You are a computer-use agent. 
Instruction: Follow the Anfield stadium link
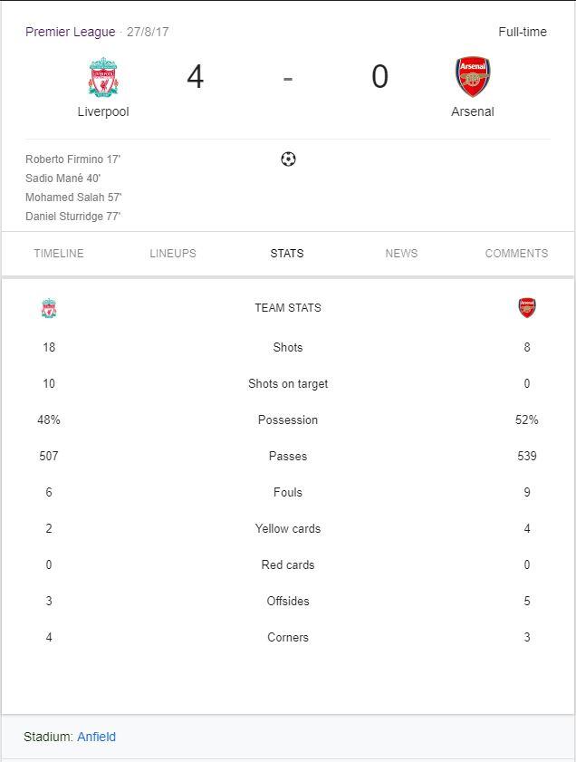[96, 737]
